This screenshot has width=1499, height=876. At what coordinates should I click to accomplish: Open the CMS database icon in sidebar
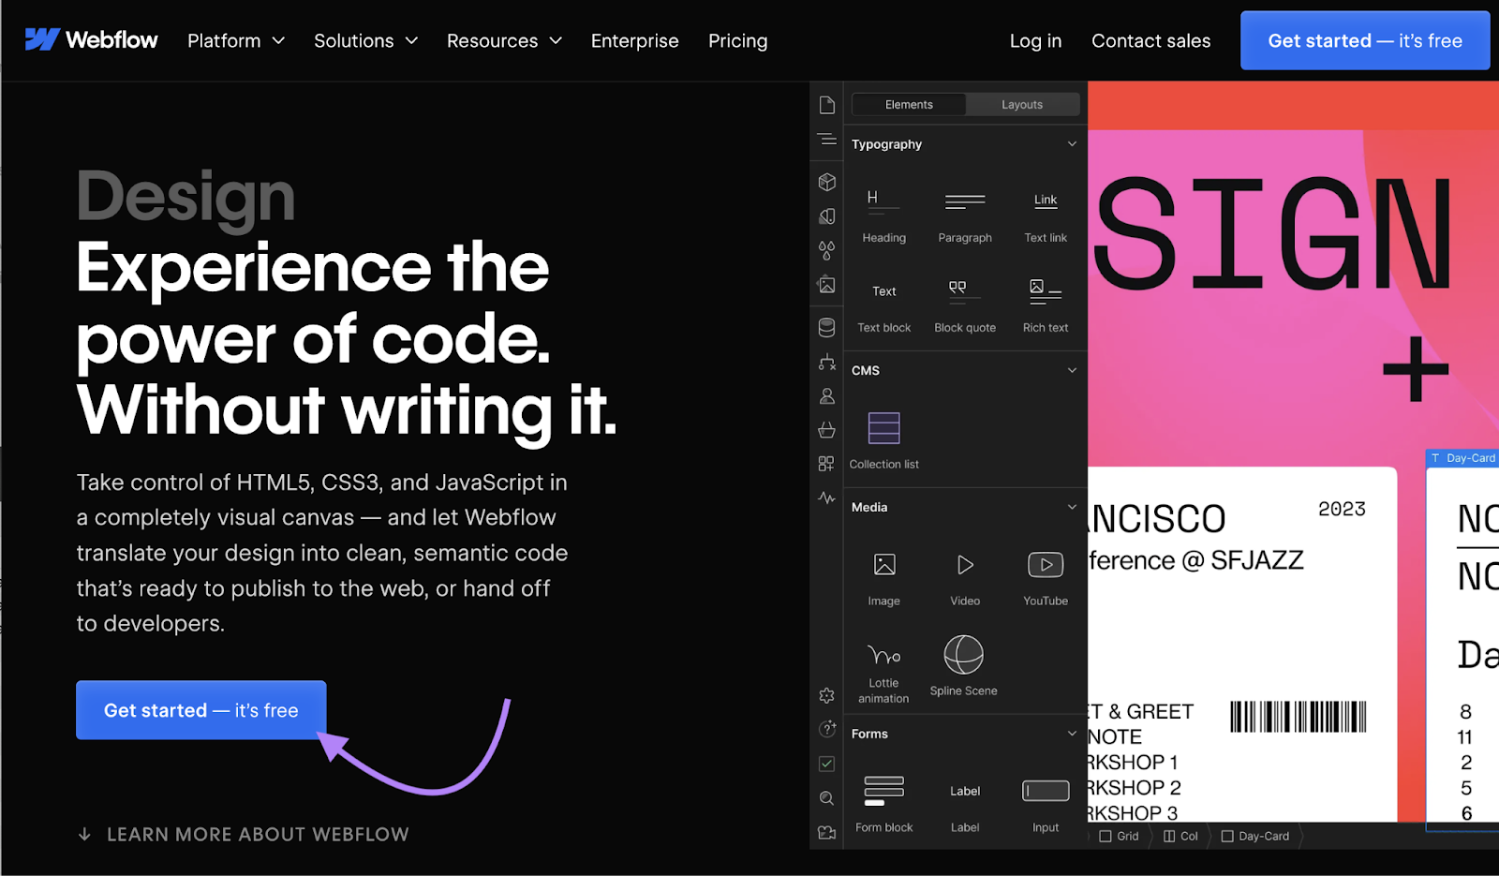tap(826, 327)
